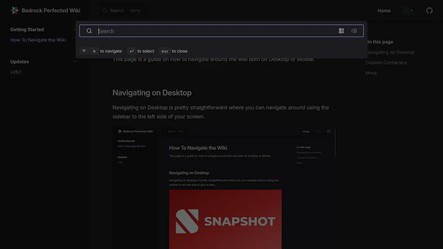Click the magnifier icon inside the search modal

89,31
